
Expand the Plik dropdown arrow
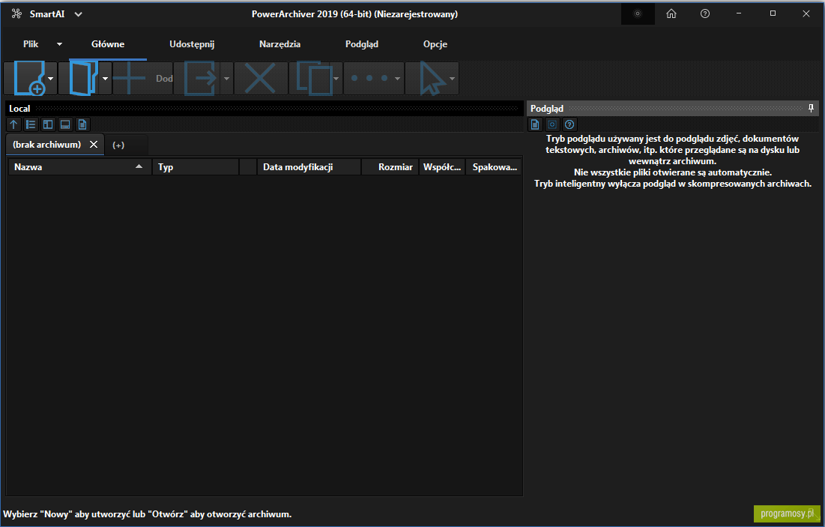pyautogui.click(x=59, y=44)
